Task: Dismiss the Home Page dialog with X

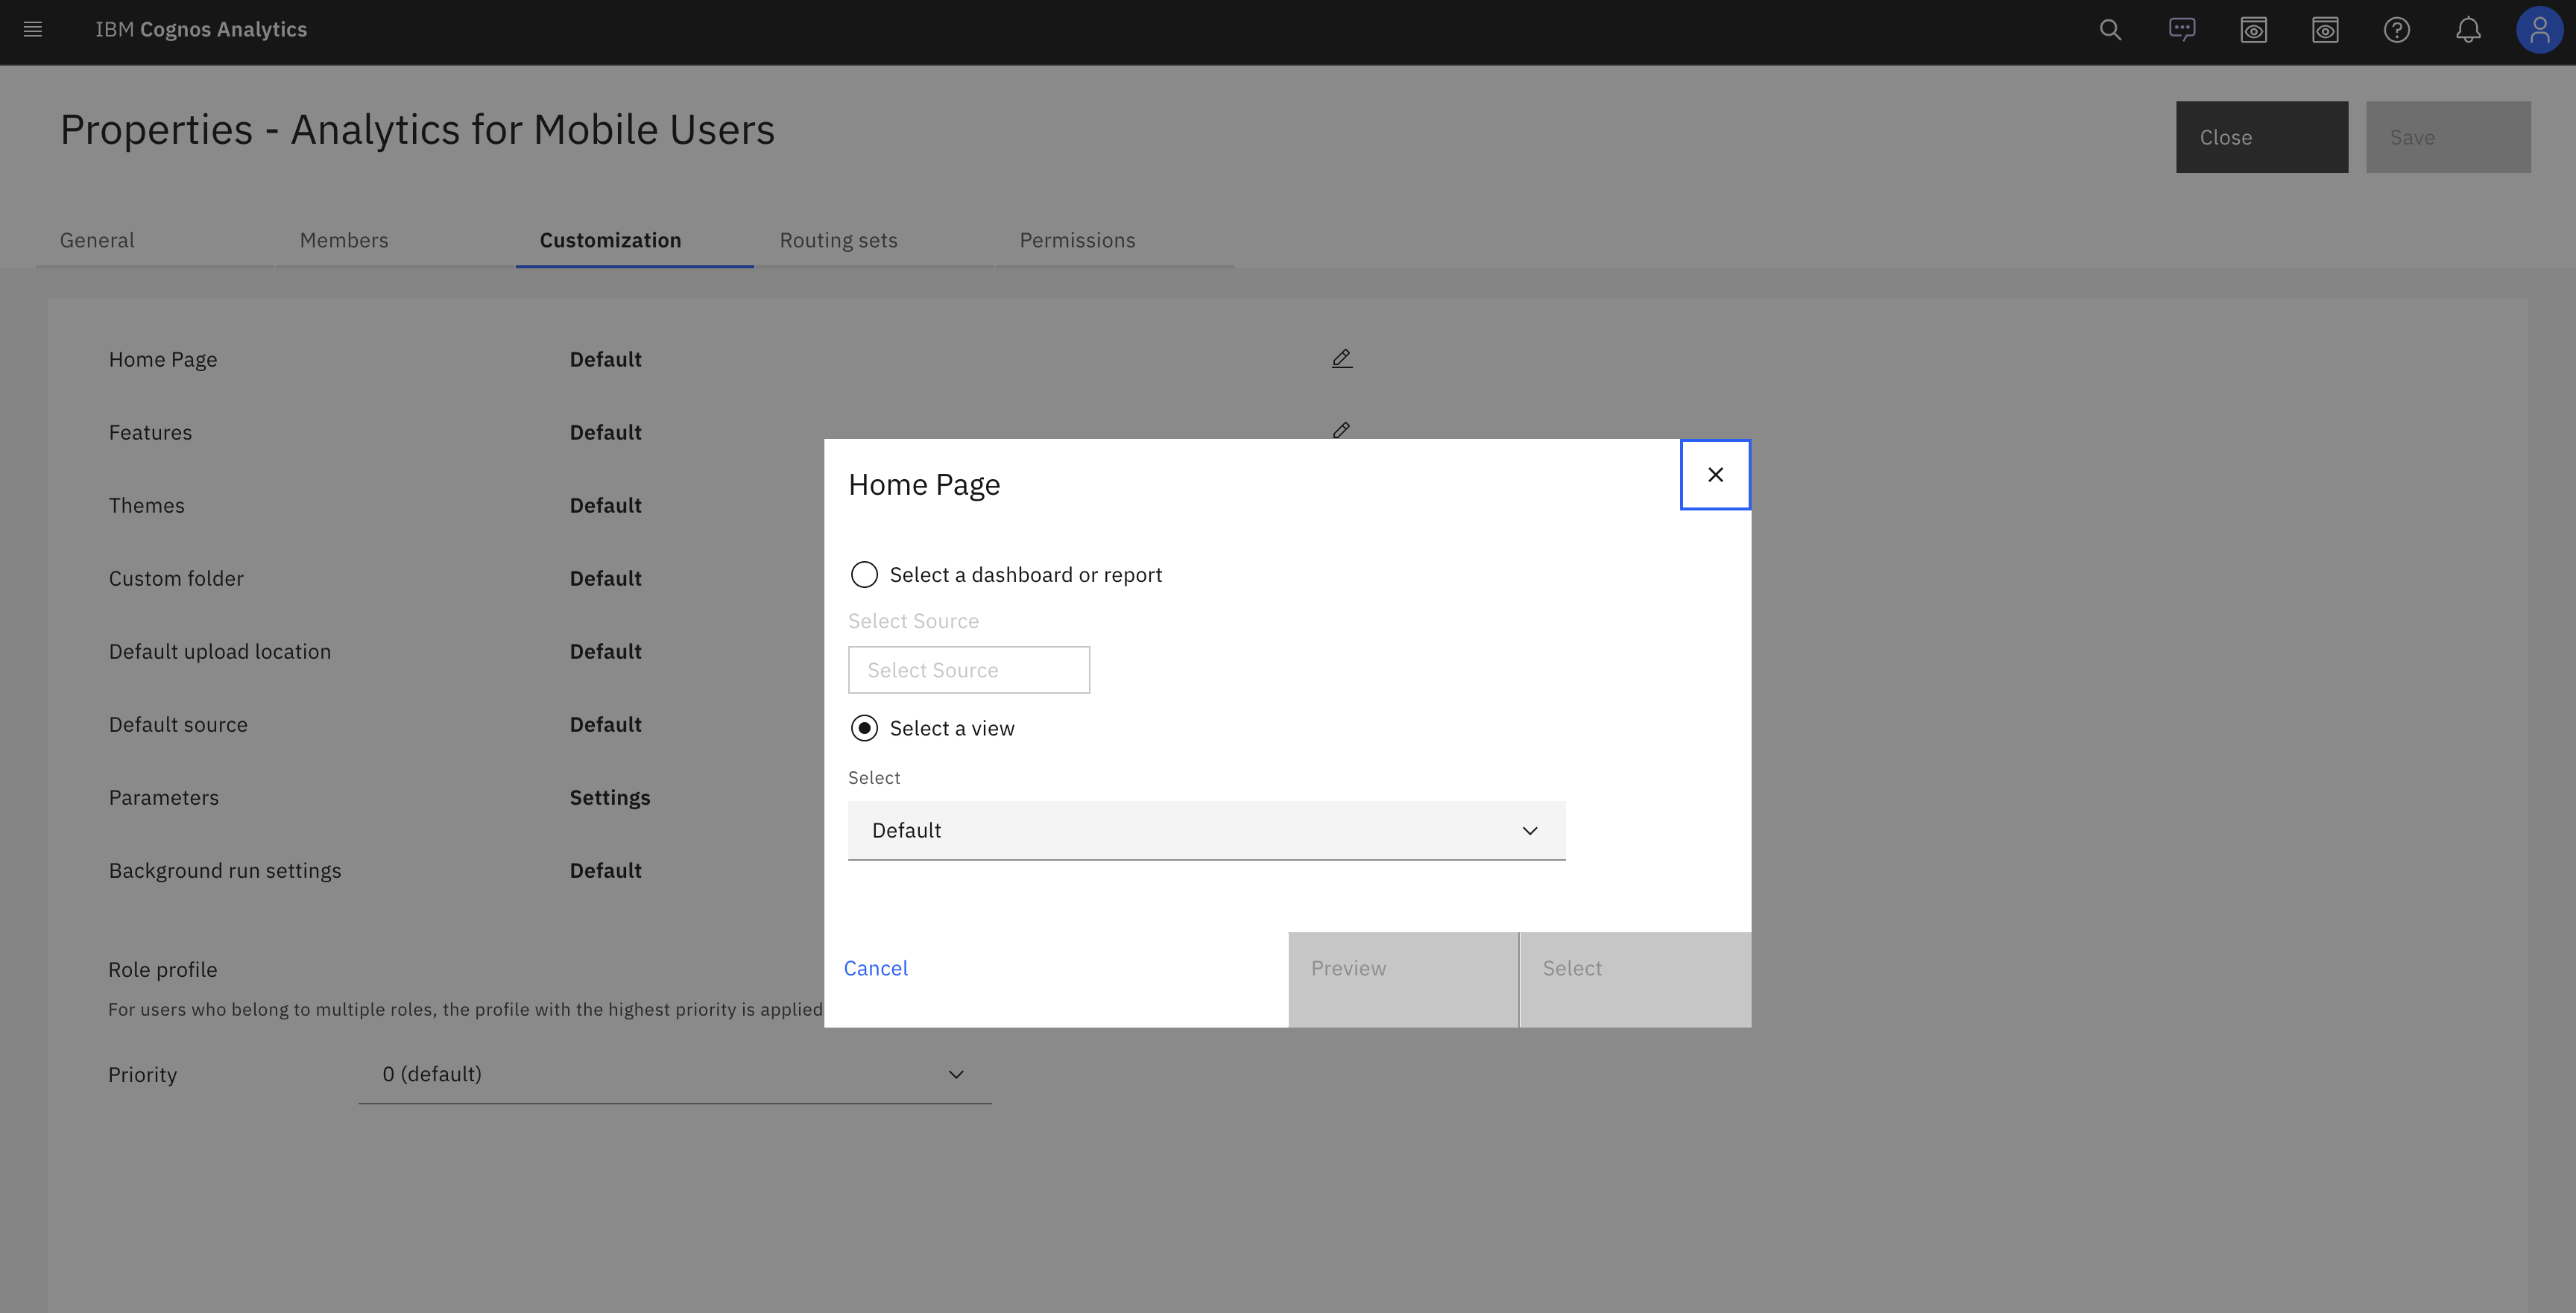Action: (1716, 474)
